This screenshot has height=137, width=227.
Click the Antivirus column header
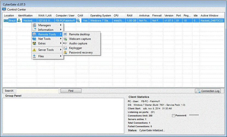pyautogui.click(x=144, y=16)
